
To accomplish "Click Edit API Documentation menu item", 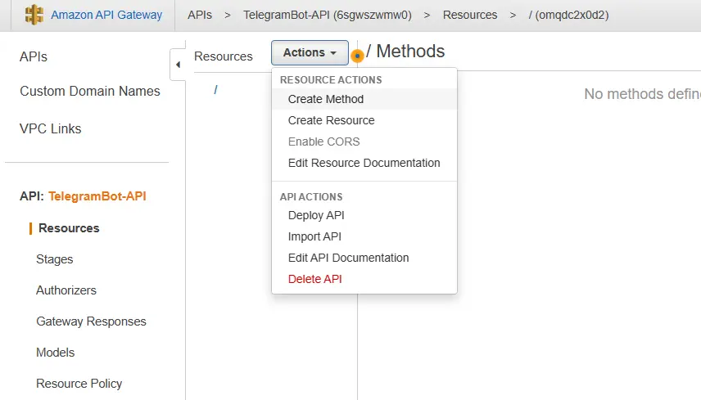I will click(x=348, y=258).
